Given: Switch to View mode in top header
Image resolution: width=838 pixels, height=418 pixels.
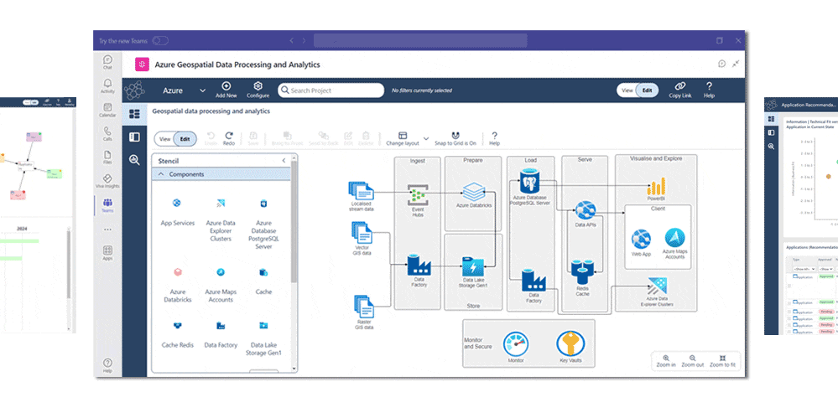Looking at the screenshot, I should tap(627, 90).
